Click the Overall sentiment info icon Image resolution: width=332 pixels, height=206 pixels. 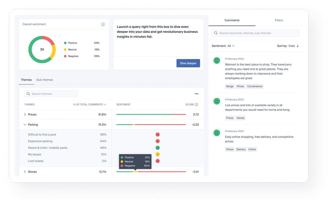pyautogui.click(x=103, y=24)
